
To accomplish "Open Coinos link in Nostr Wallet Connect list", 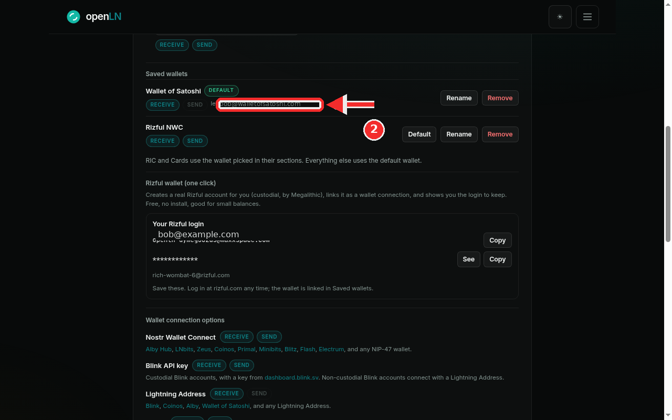I will 224,349.
